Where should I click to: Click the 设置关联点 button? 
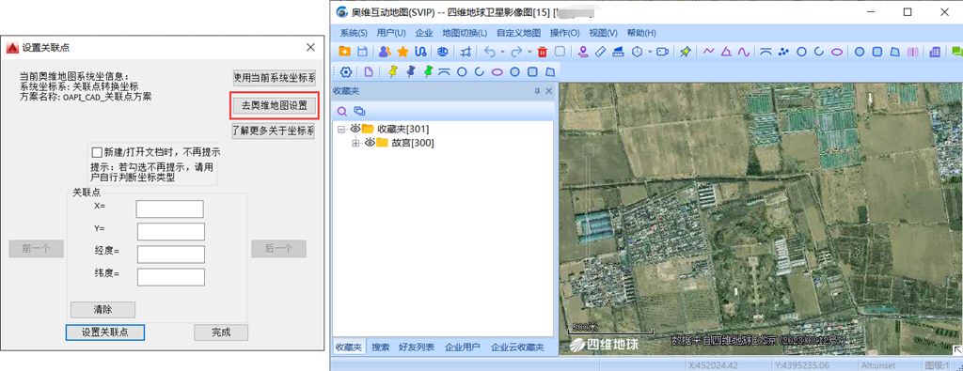click(x=105, y=332)
